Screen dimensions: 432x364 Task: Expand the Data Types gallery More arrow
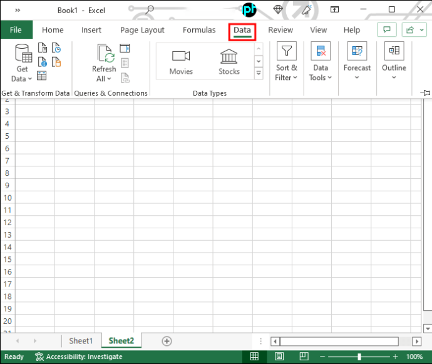click(259, 73)
